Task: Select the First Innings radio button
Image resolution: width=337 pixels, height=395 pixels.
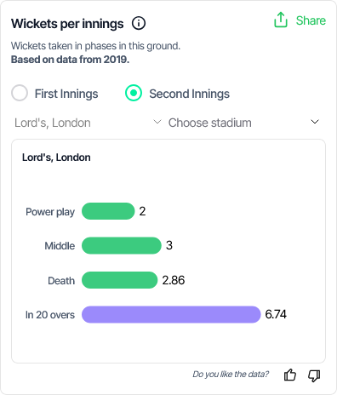Action: point(20,93)
